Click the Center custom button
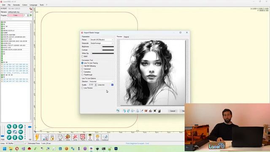This screenshot has height=152, width=270. coord(67,137)
